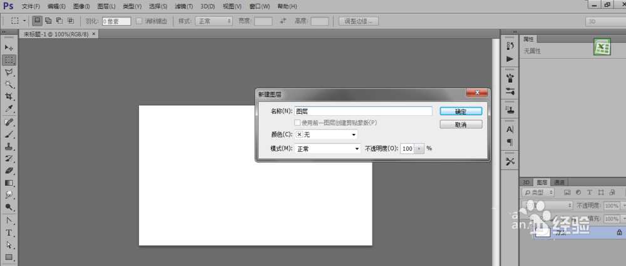Click the OK (确定) button

point(460,111)
